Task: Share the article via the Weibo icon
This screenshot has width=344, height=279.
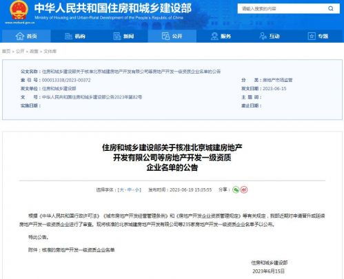Action: coord(244,189)
